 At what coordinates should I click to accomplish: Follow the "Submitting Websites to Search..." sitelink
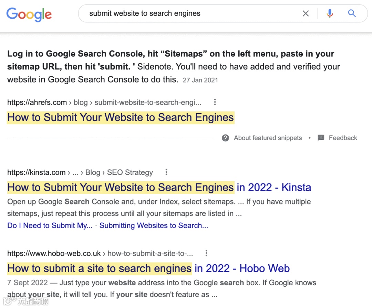154,226
